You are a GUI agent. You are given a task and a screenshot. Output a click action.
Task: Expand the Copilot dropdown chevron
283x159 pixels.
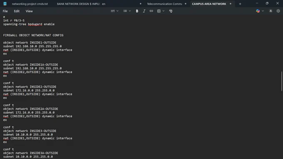tap(263, 11)
